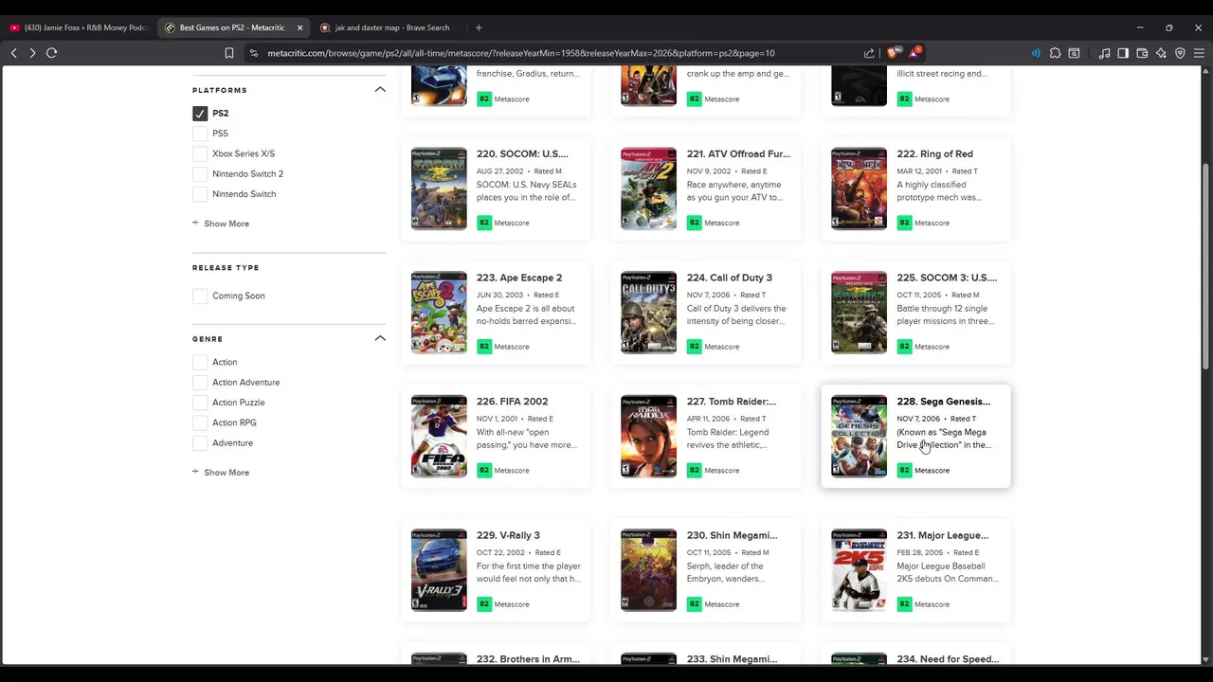This screenshot has height=682, width=1213.
Task: Tick the Nintendo Switch platform checkbox
Action: click(x=200, y=194)
